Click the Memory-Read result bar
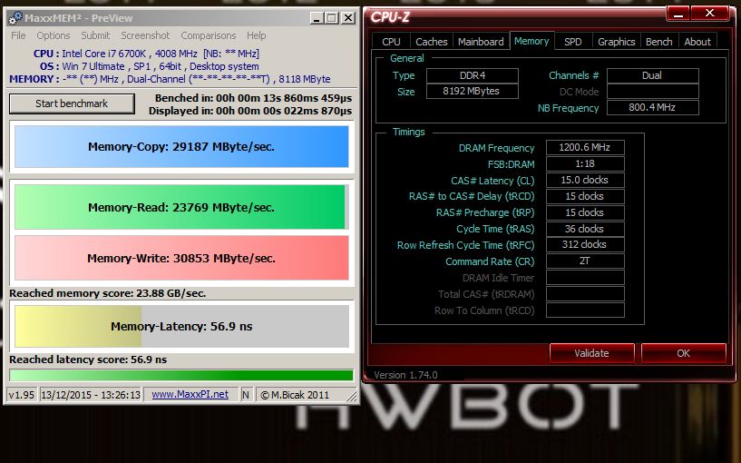 pyautogui.click(x=181, y=207)
